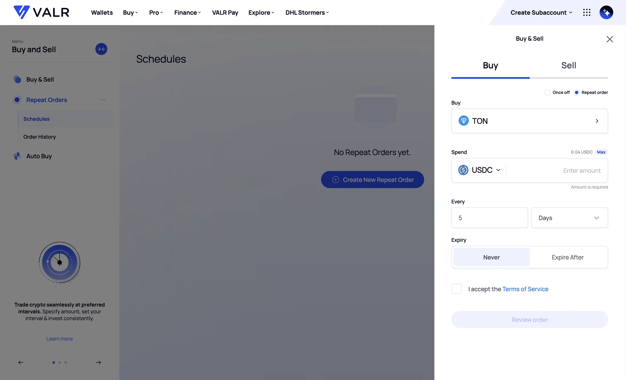The image size is (626, 380).
Task: Click the Amount is required message
Action: click(x=589, y=187)
